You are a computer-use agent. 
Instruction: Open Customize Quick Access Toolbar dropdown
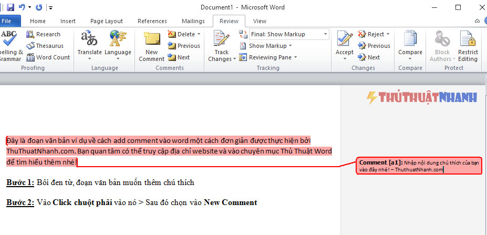(x=50, y=7)
